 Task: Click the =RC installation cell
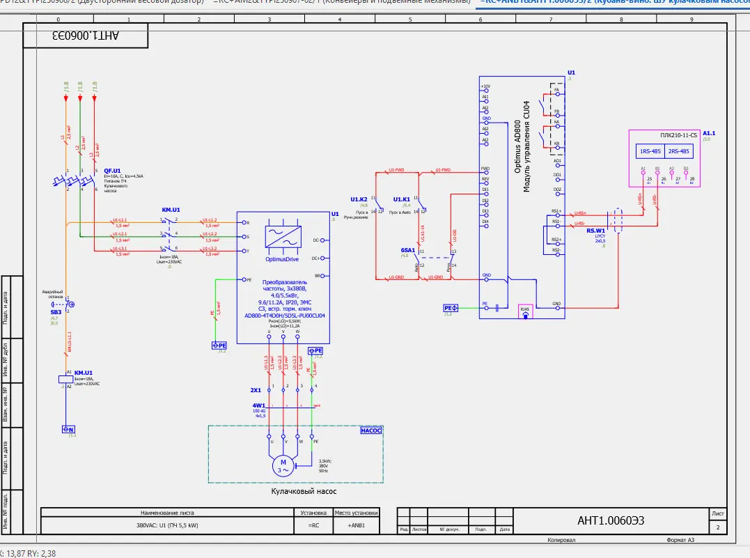[313, 525]
